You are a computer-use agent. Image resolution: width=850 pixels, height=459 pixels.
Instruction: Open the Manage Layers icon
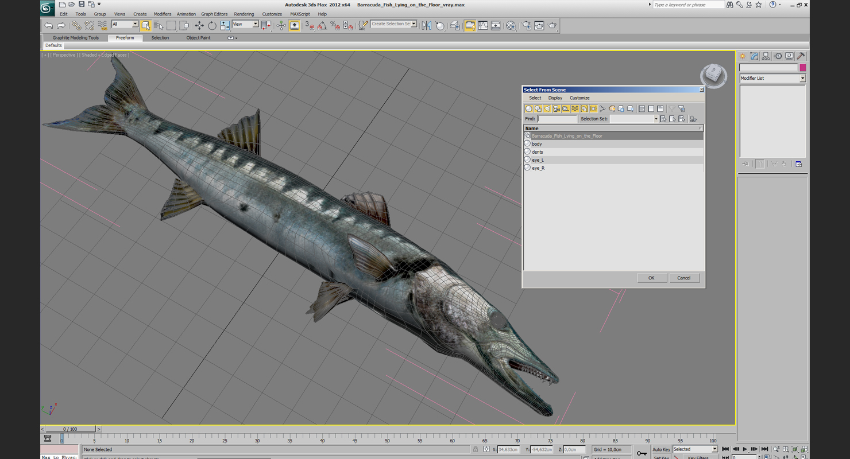455,26
